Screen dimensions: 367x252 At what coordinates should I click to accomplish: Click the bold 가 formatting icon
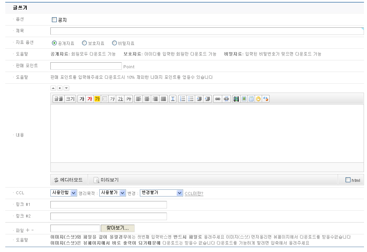(x=81, y=99)
